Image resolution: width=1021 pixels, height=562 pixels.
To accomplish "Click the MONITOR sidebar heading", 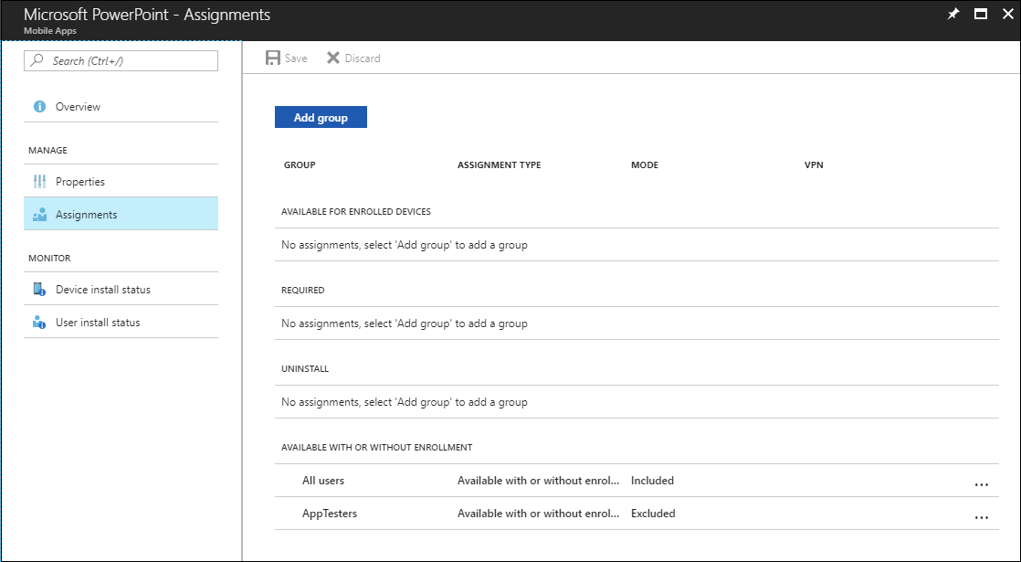I will [x=49, y=258].
